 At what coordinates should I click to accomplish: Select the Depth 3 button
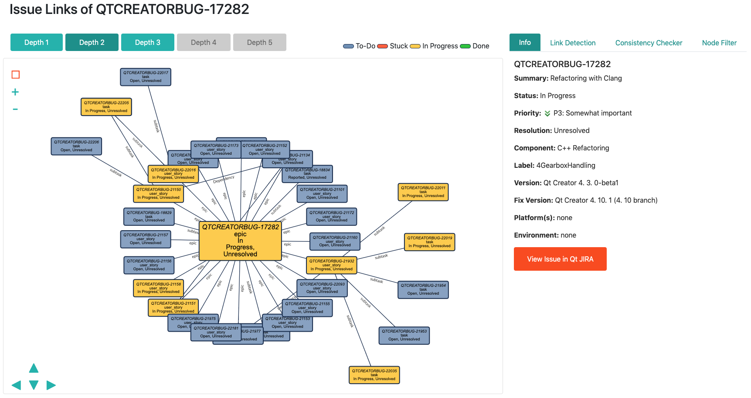(148, 42)
